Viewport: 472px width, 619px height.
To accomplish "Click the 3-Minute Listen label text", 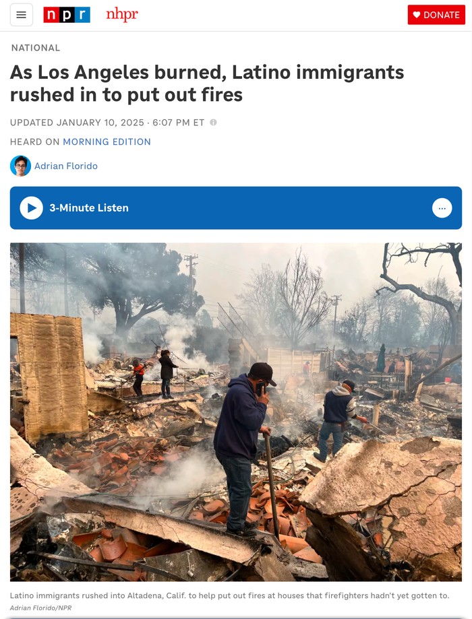I will (x=89, y=207).
